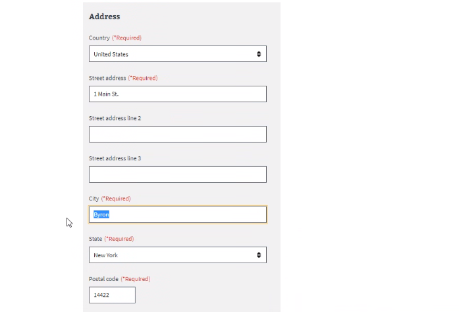Image resolution: width=459 pixels, height=312 pixels.
Task: Click the Street address label text
Action: pyautogui.click(x=107, y=78)
